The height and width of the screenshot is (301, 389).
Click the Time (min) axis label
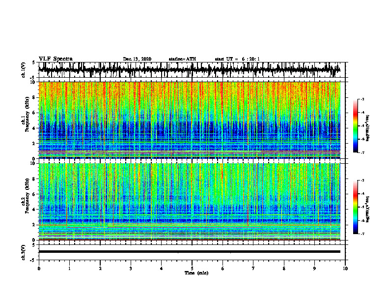196,273
